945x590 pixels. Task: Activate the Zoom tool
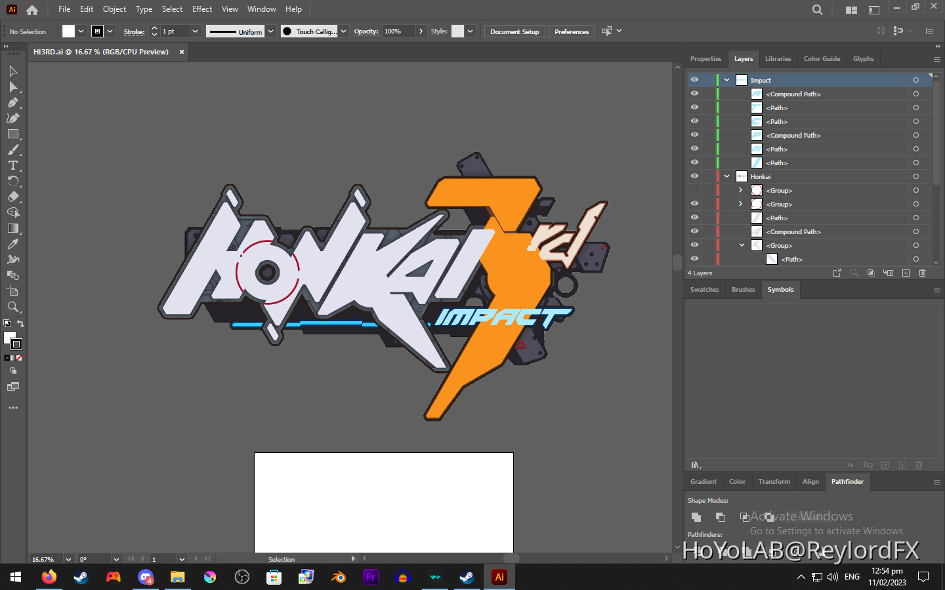pos(12,307)
